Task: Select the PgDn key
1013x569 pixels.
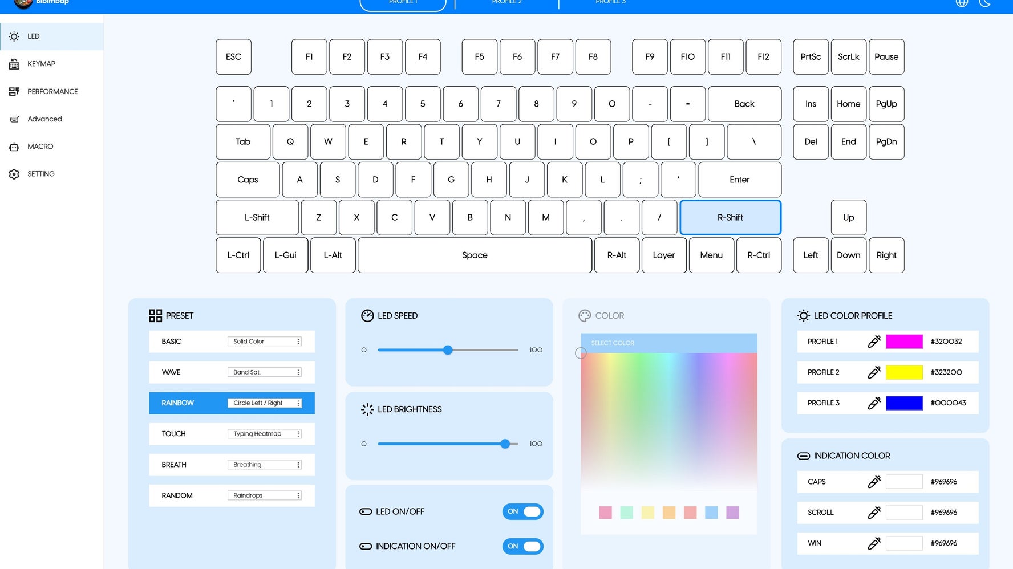Action: (886, 141)
